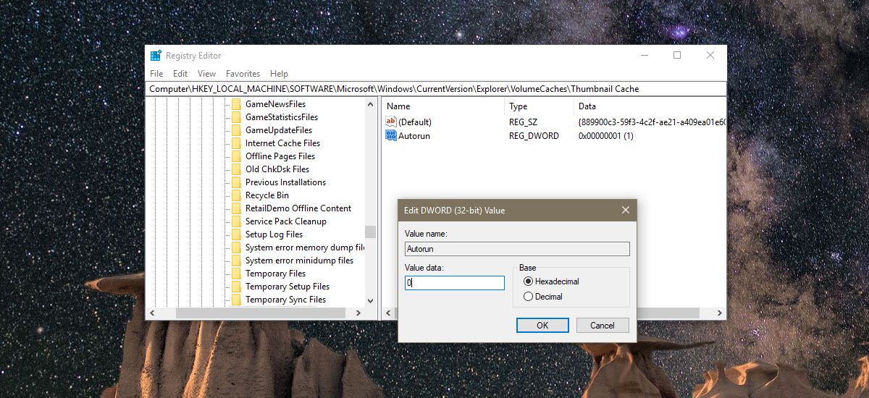Click the Registry Editor app icon in title bar

pos(156,56)
